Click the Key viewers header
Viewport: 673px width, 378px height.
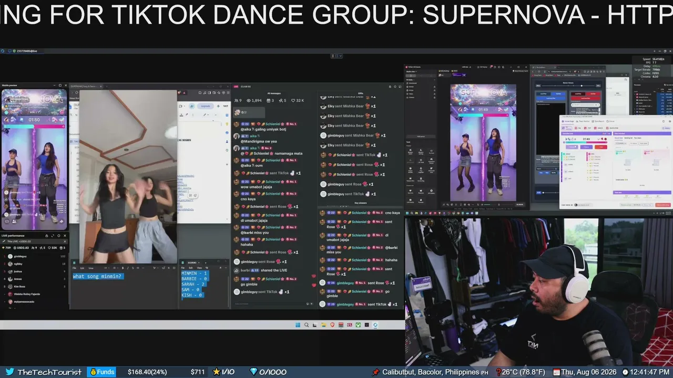click(x=361, y=203)
